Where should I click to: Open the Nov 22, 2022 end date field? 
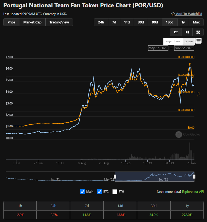[x=184, y=48]
